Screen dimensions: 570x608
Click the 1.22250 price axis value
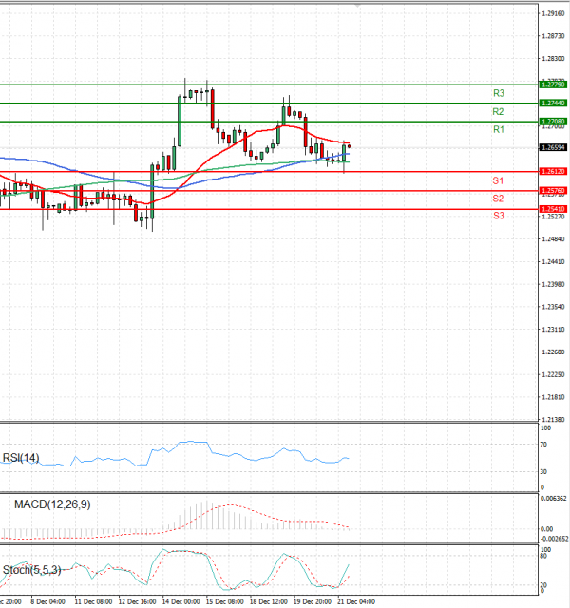pyautogui.click(x=553, y=374)
